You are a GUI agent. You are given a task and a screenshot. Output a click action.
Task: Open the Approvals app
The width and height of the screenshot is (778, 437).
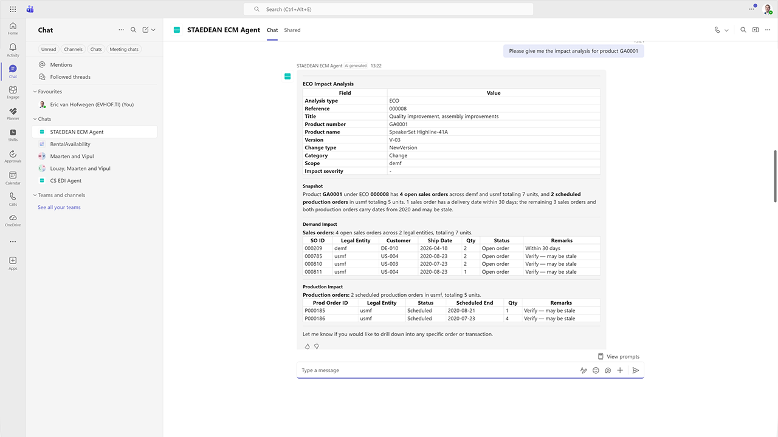pyautogui.click(x=13, y=157)
